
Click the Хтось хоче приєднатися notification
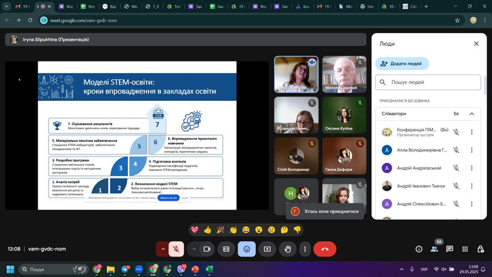[x=325, y=211]
